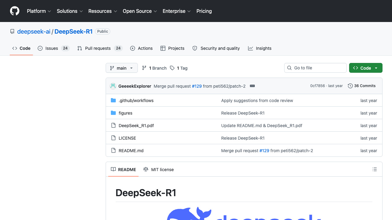The width and height of the screenshot is (392, 220).
Task: Click the folder icon for figures
Action: [x=113, y=113]
